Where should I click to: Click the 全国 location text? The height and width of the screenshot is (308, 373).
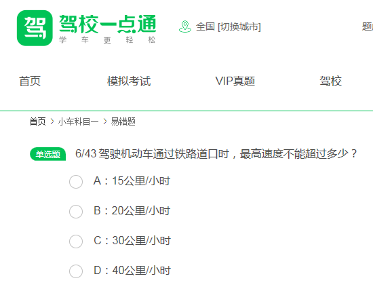[205, 26]
